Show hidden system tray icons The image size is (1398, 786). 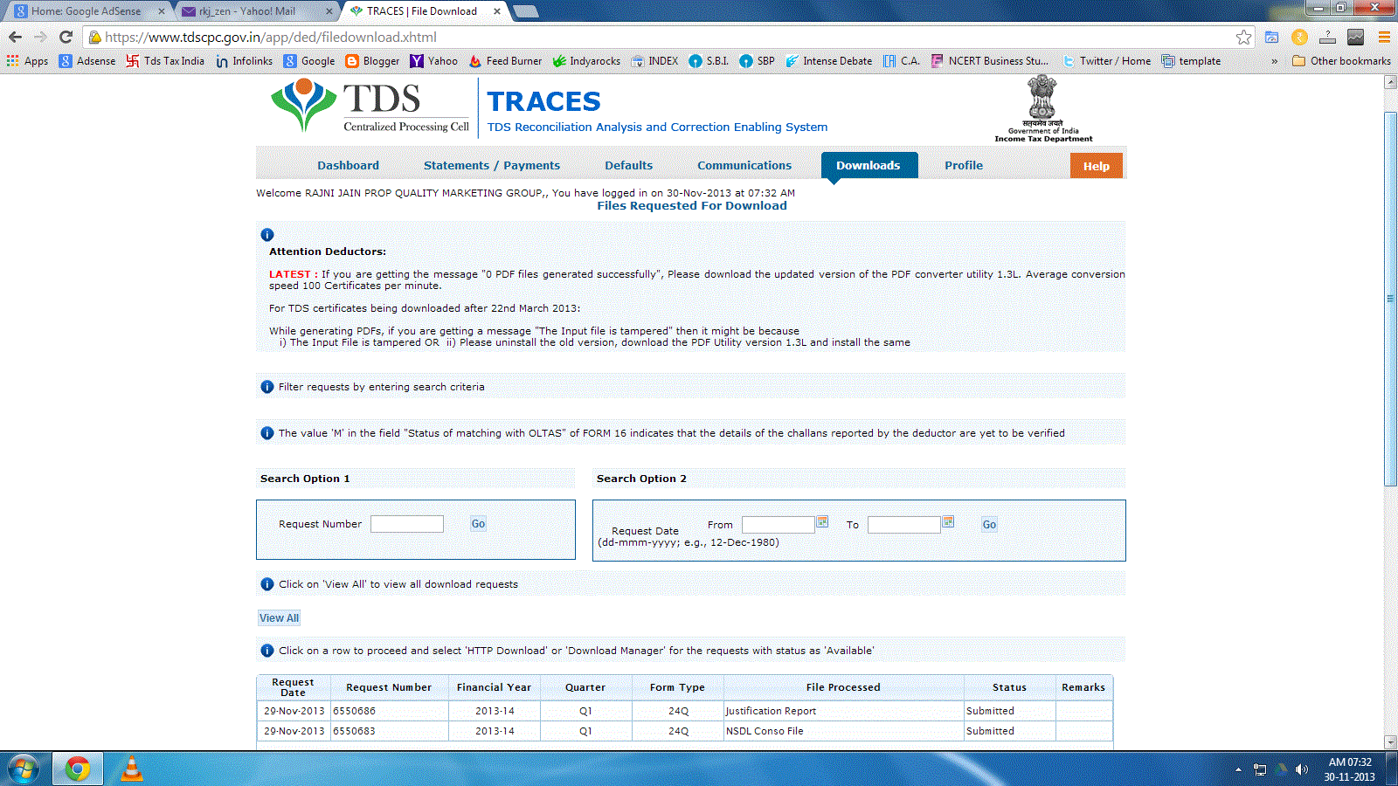1238,769
